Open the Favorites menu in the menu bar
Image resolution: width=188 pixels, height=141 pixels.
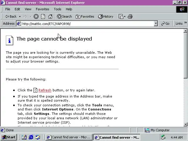pos(42,9)
